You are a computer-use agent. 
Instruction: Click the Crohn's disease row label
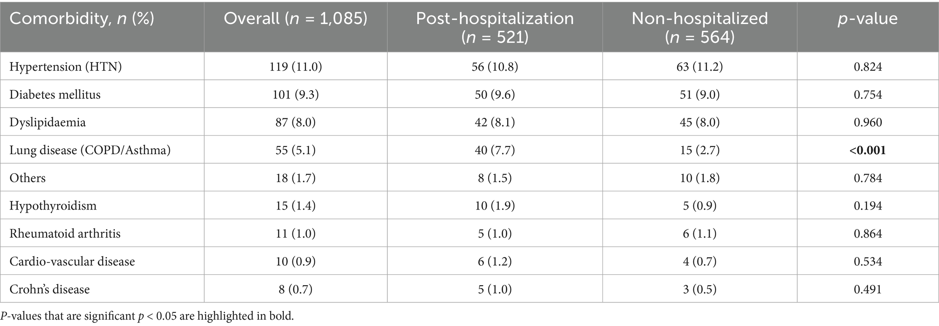(49, 289)
